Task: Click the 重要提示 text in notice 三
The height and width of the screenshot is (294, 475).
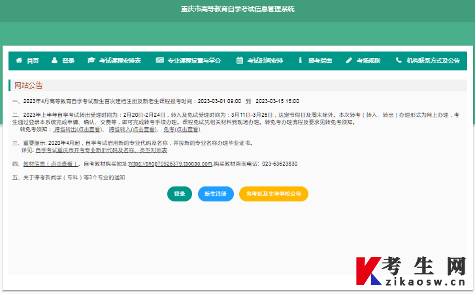Action: coord(34,143)
